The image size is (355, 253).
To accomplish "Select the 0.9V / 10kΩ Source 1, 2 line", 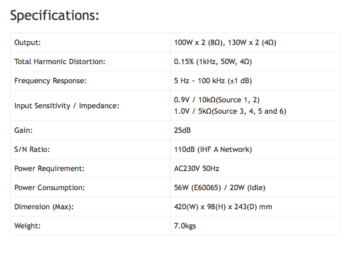I will (x=217, y=100).
